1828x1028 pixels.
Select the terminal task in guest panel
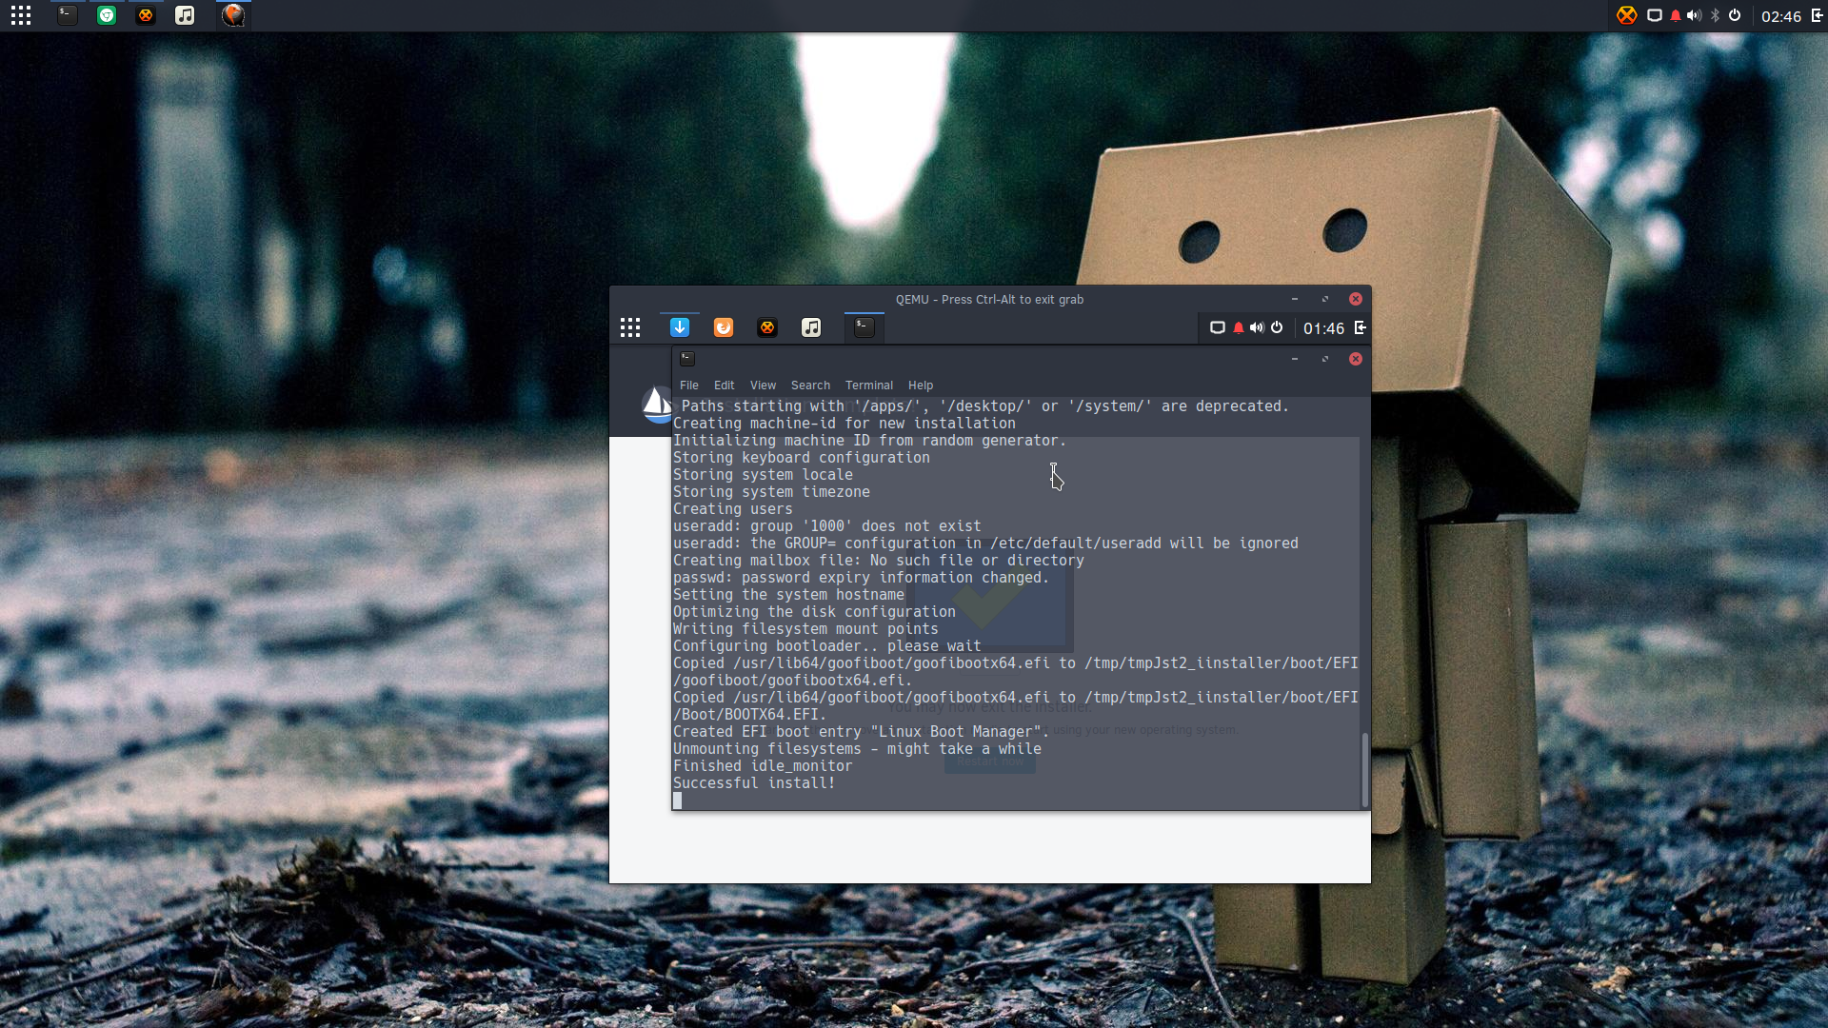(x=864, y=327)
